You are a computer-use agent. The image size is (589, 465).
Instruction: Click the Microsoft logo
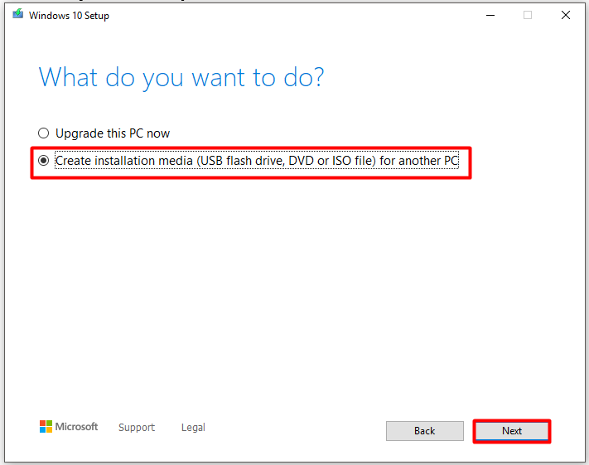coord(69,427)
